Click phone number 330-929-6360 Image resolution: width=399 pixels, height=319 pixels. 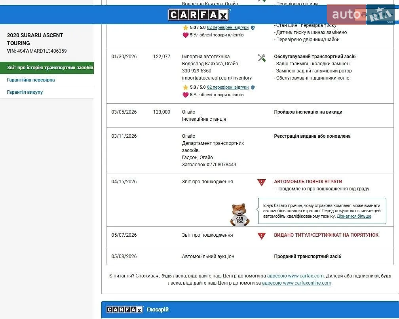coord(196,71)
